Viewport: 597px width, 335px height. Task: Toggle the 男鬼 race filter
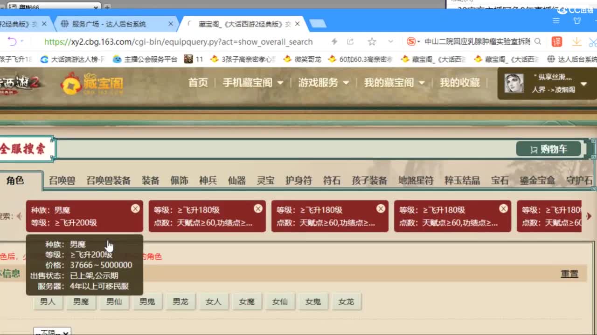point(147,301)
